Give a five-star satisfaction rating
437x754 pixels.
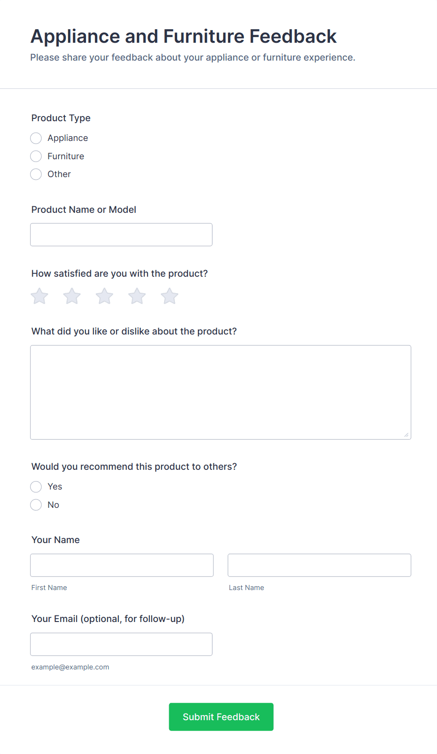169,296
